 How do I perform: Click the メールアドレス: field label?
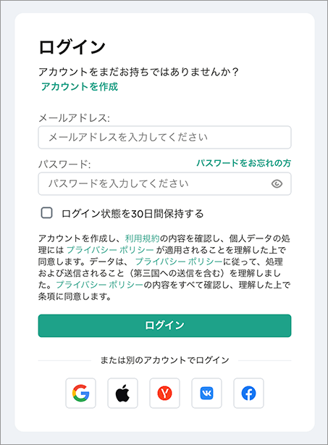pos(74,118)
